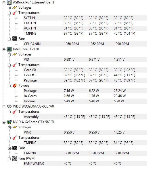Viewport: 147px width, 172px height.
Task: Click the lightning Voltages icon under NVIDIA
Action: coord(15,127)
